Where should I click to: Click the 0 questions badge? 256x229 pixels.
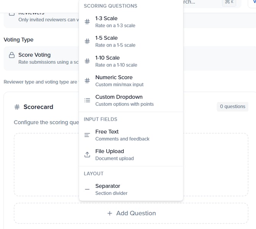click(233, 106)
